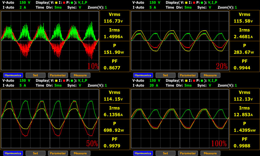
Task: Open Parameter in the 50% load panel
Action: (x=58, y=153)
